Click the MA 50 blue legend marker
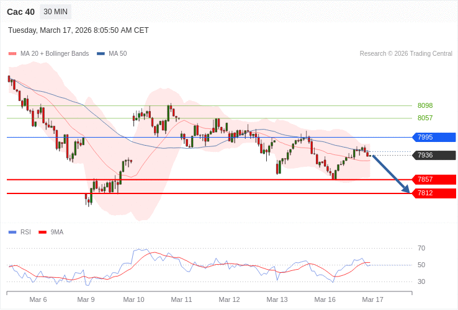The height and width of the screenshot is (310, 458). [x=101, y=54]
